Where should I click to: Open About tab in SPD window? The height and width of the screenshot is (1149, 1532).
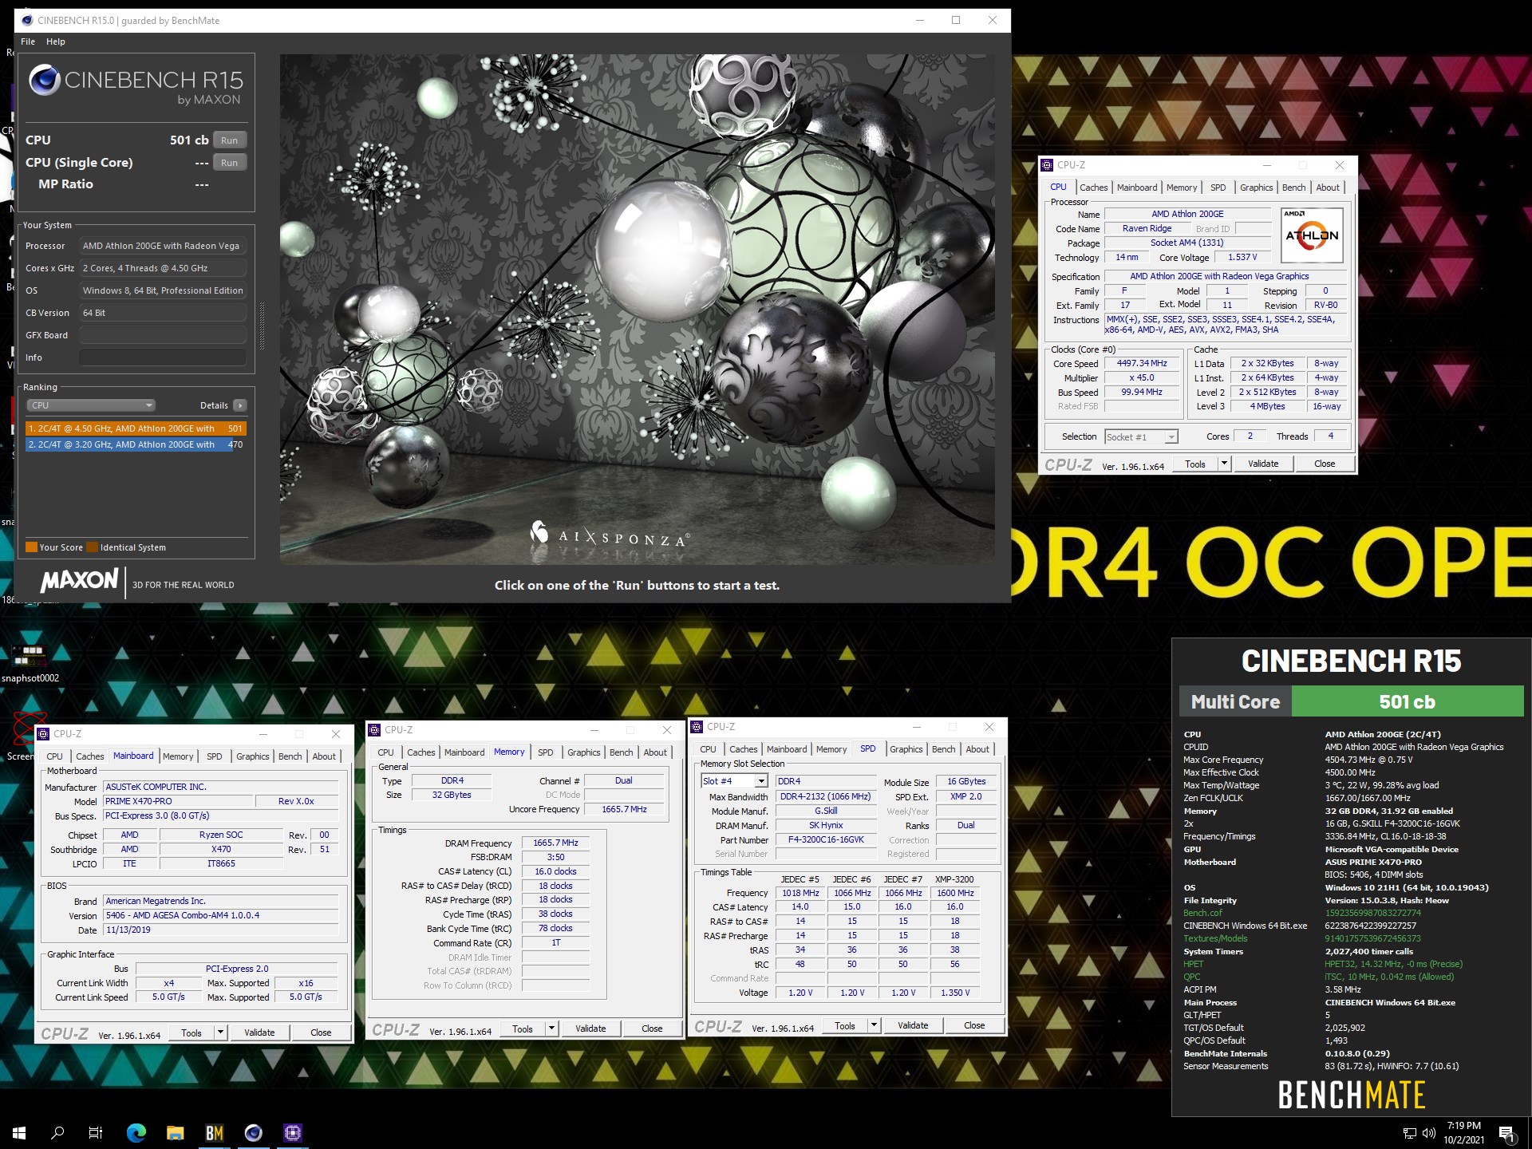pos(977,749)
